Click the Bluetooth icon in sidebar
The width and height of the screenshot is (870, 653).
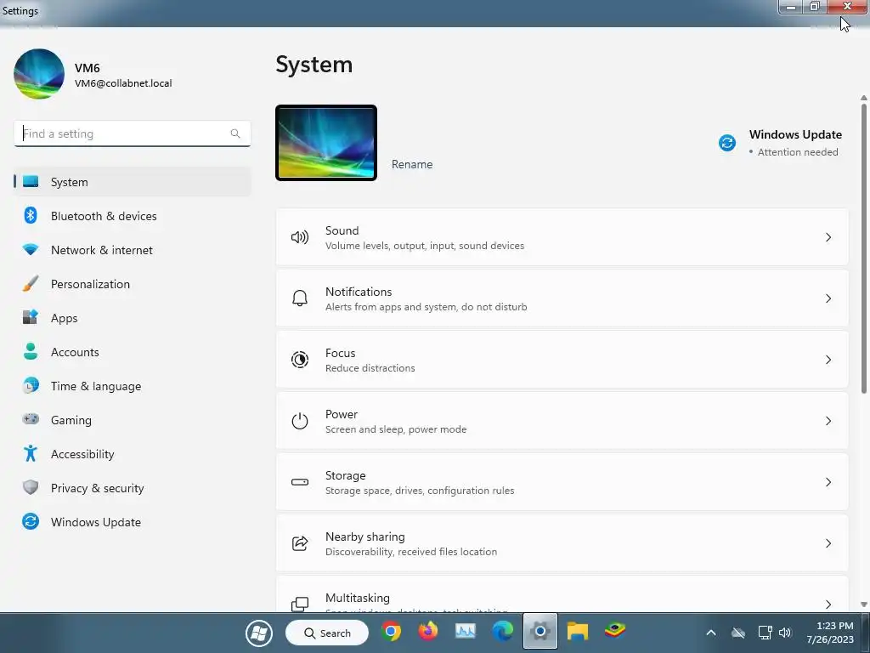point(31,215)
